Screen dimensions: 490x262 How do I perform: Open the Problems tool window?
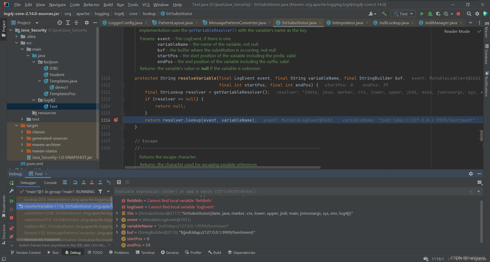[119, 253]
